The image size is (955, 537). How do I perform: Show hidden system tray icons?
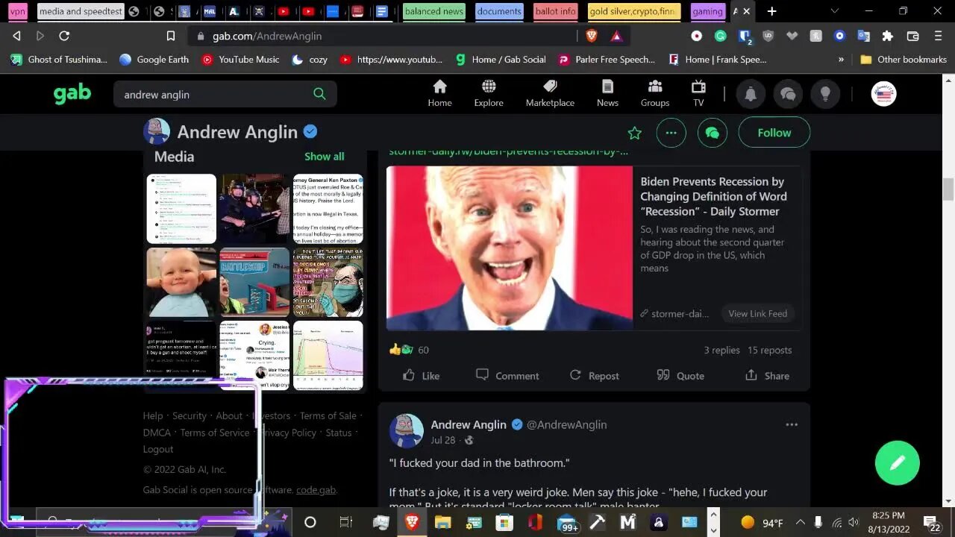click(800, 522)
